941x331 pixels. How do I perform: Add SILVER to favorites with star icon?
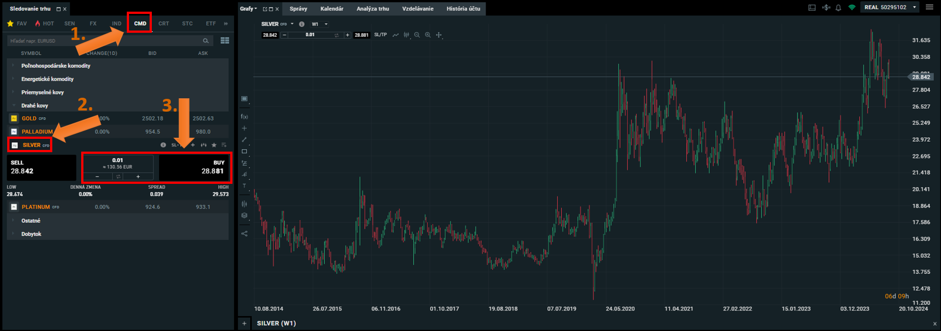point(214,145)
